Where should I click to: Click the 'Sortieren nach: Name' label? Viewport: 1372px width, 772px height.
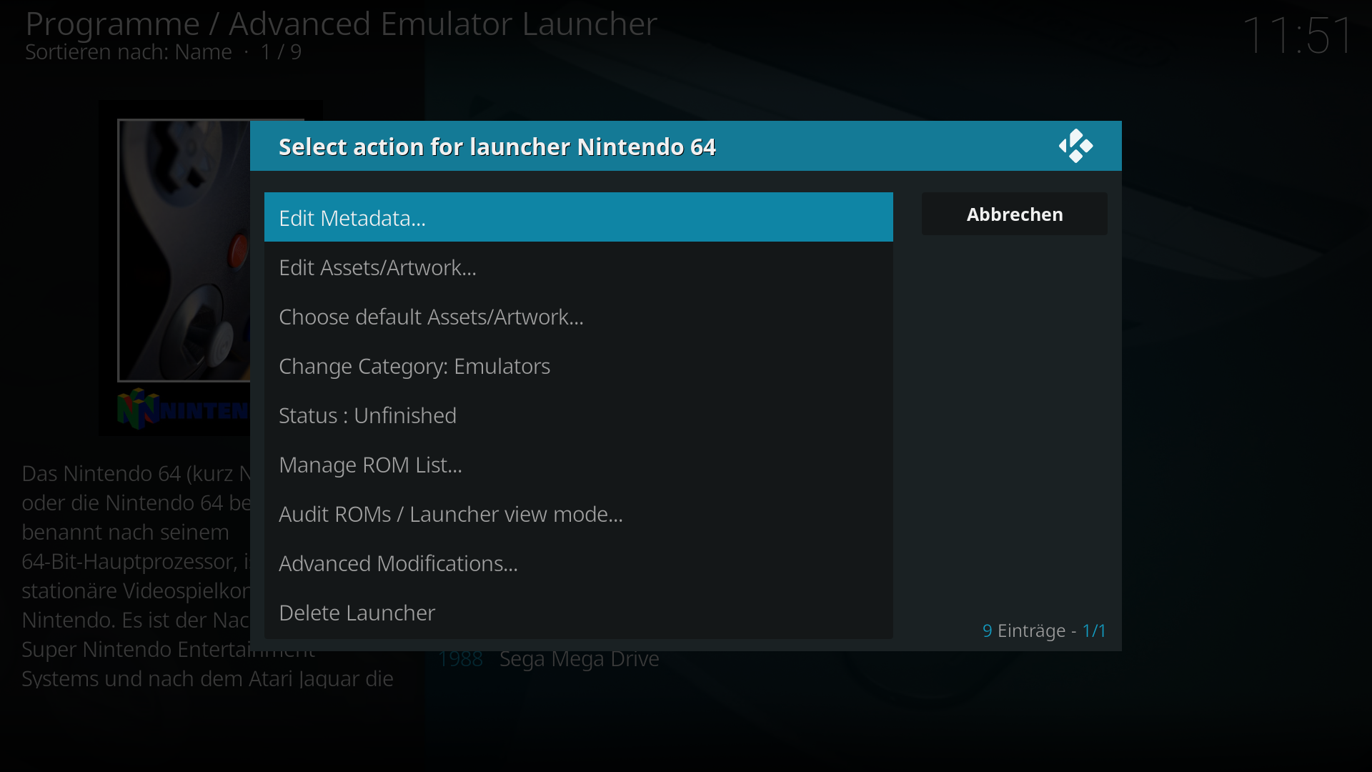[129, 52]
